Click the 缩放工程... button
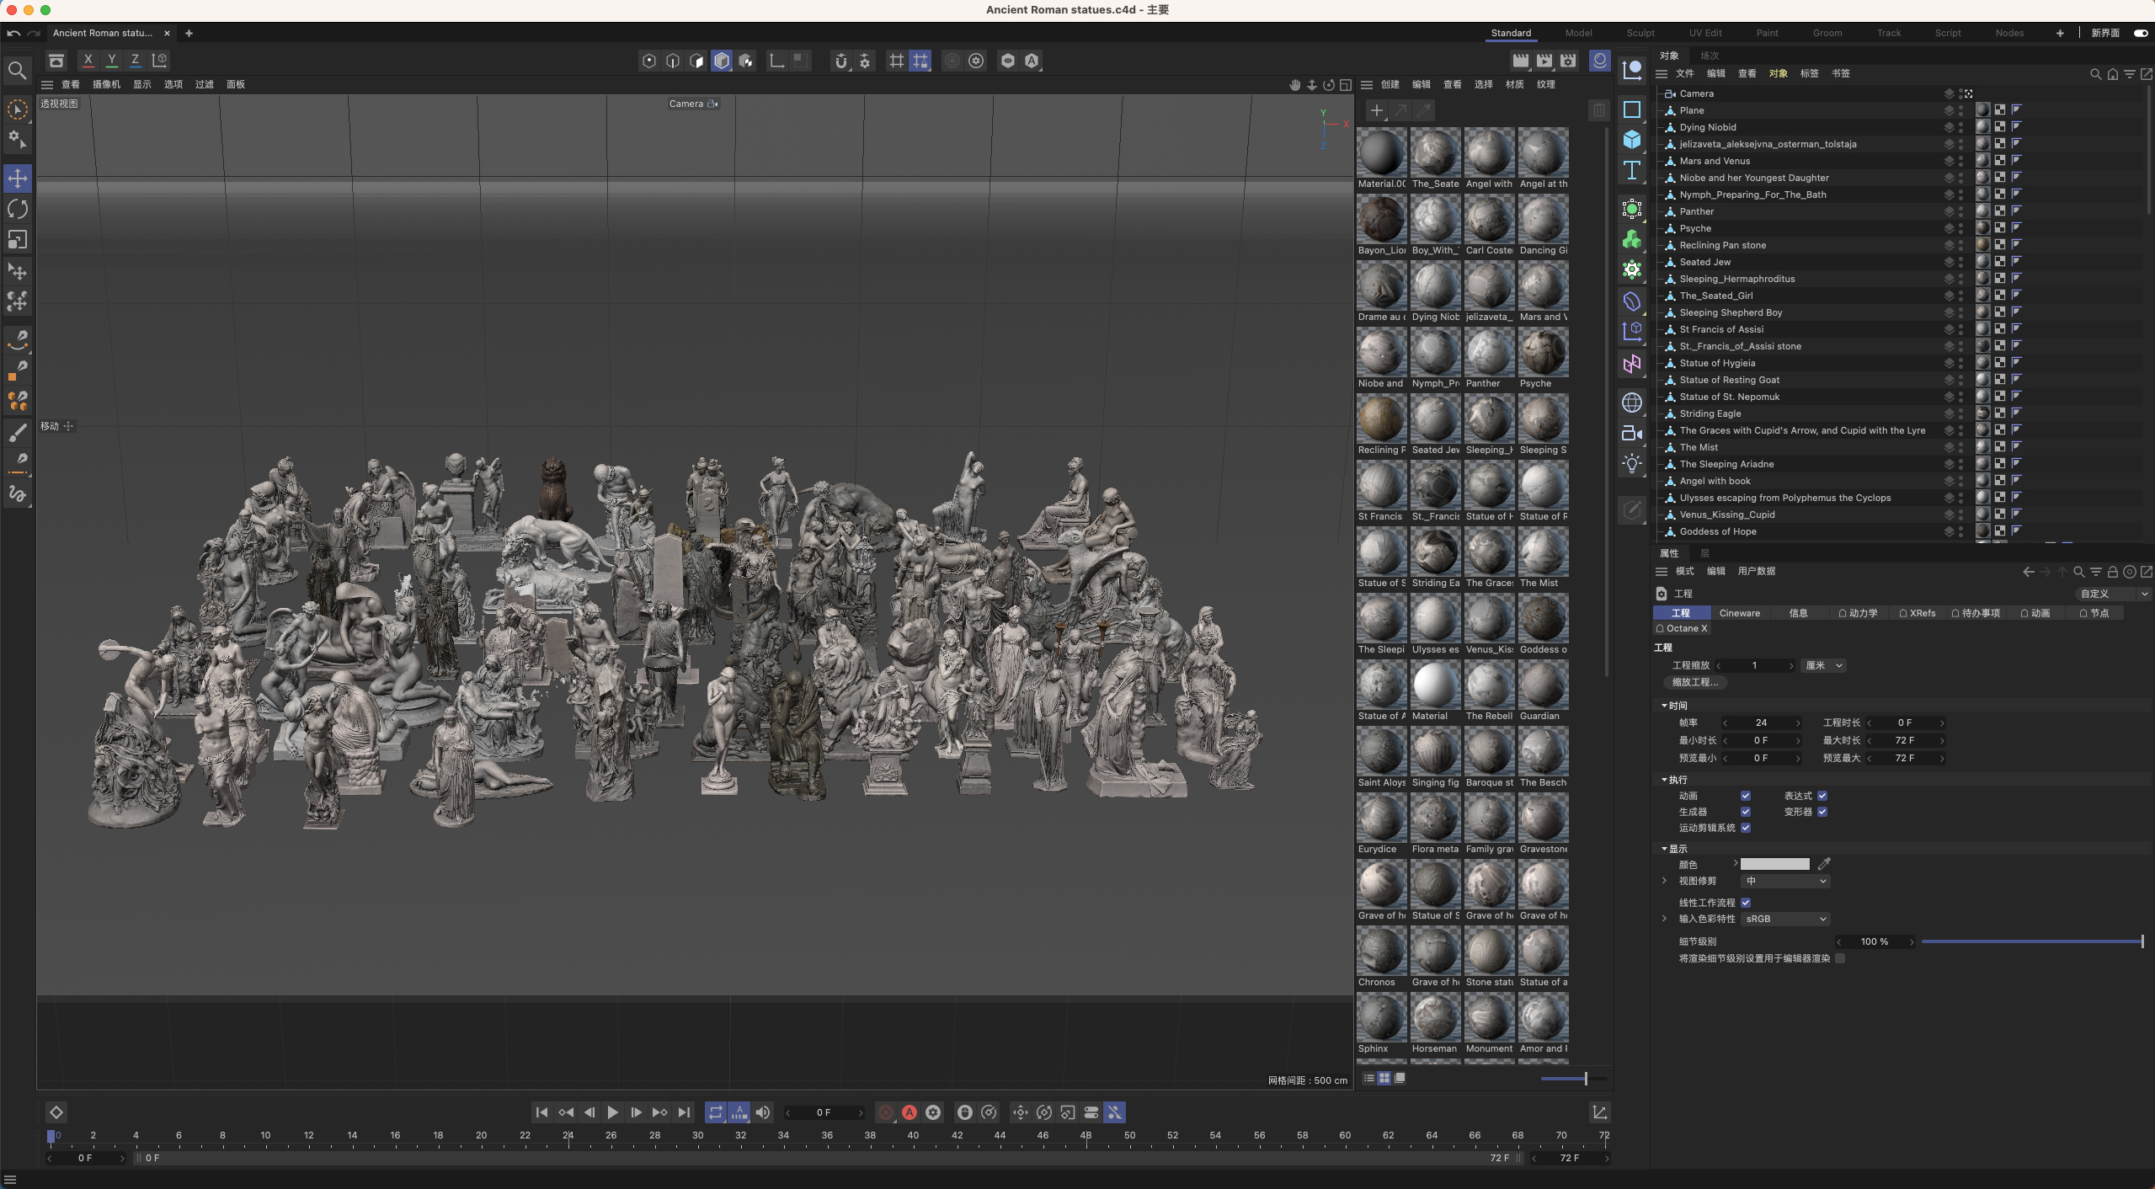The image size is (2155, 1189). point(1695,682)
